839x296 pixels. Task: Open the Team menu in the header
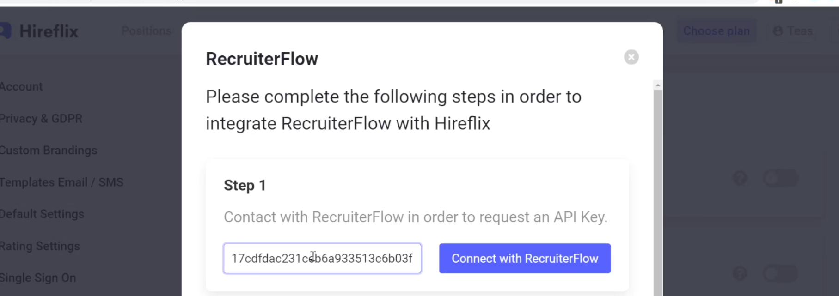coord(793,31)
